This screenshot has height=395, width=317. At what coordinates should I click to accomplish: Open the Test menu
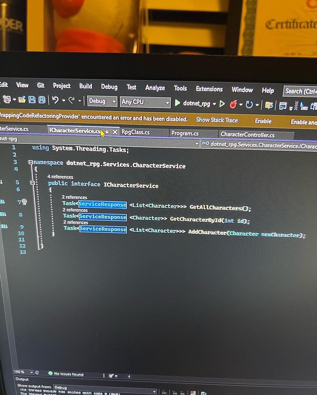click(x=131, y=87)
